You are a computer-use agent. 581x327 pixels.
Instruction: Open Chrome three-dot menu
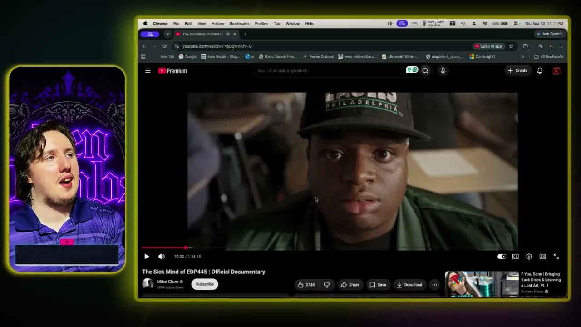point(561,46)
